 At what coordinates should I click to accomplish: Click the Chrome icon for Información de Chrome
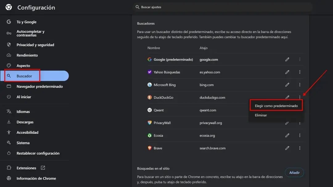pos(9,178)
